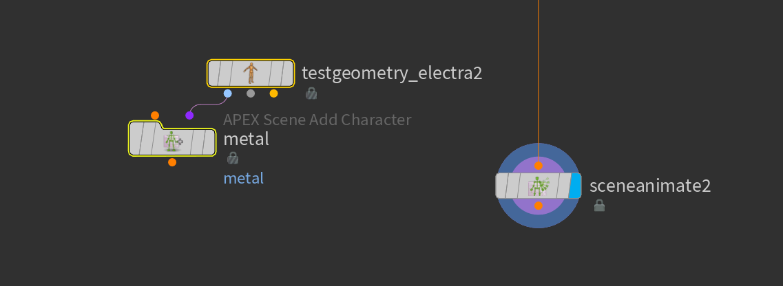This screenshot has width=783, height=286.
Task: Click the APEX Scene Add Character comment text
Action: 317,120
